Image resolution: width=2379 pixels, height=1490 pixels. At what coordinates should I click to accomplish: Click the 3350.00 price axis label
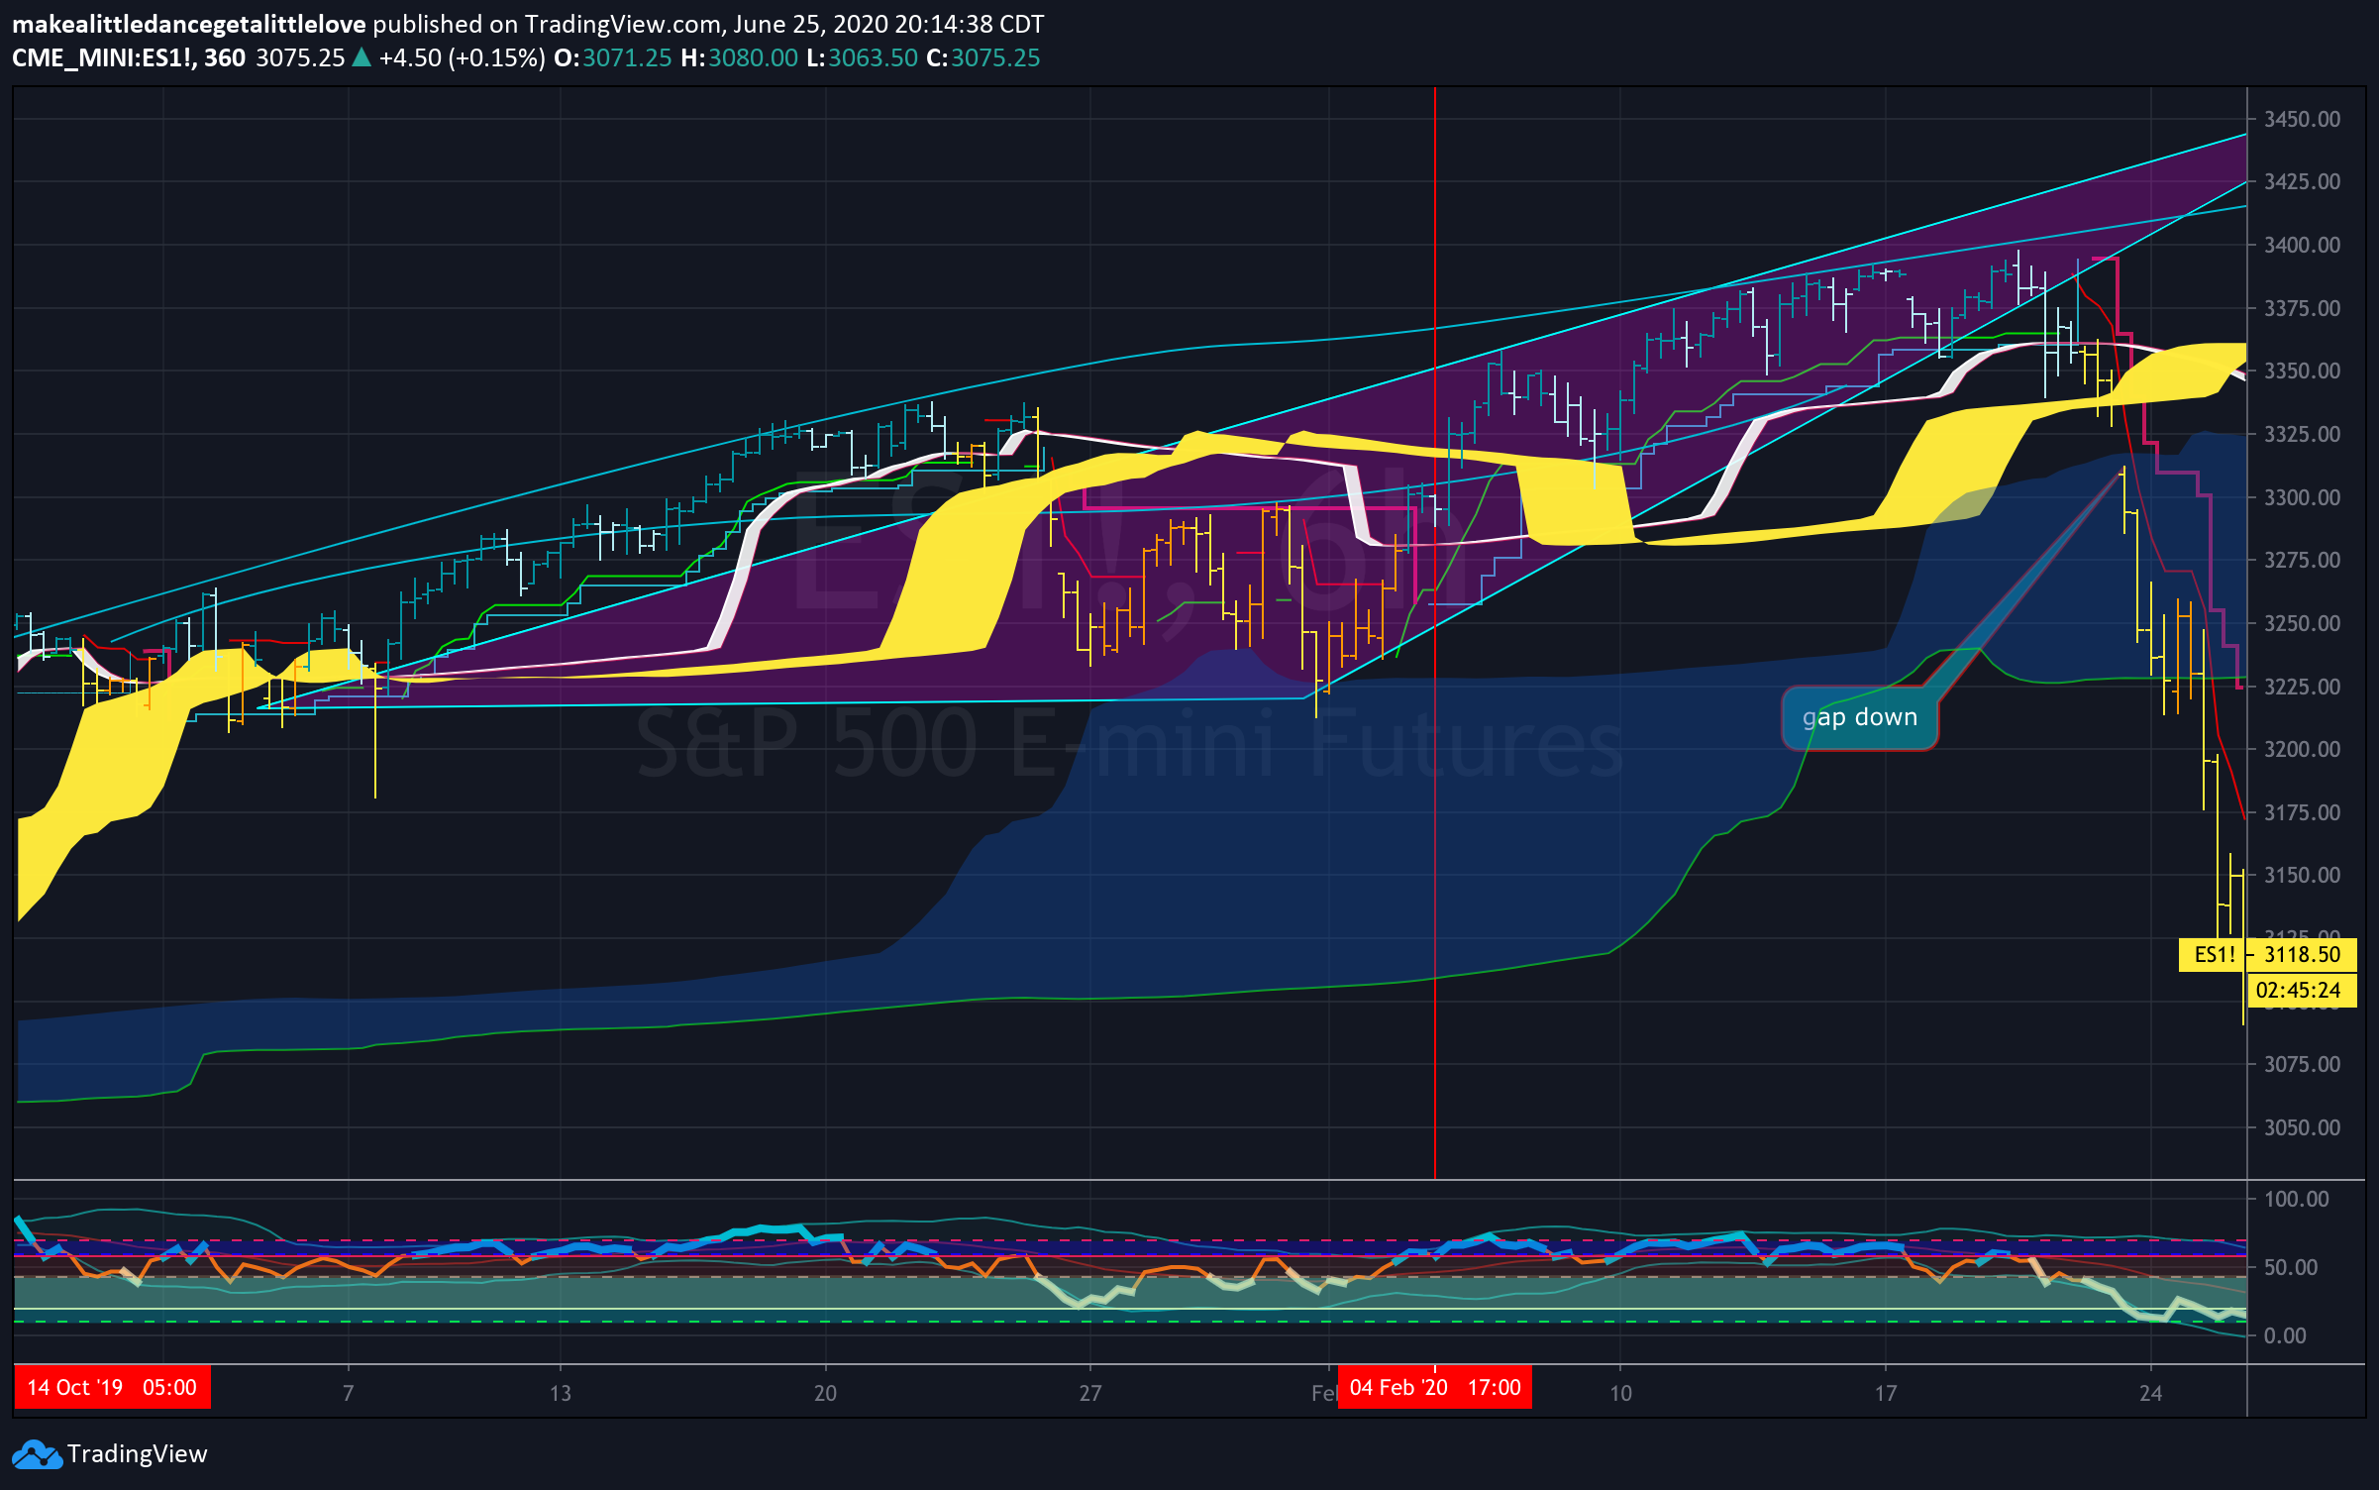tap(2302, 371)
